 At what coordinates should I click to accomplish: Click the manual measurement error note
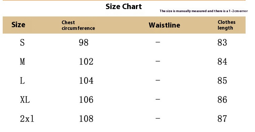pos(204,11)
